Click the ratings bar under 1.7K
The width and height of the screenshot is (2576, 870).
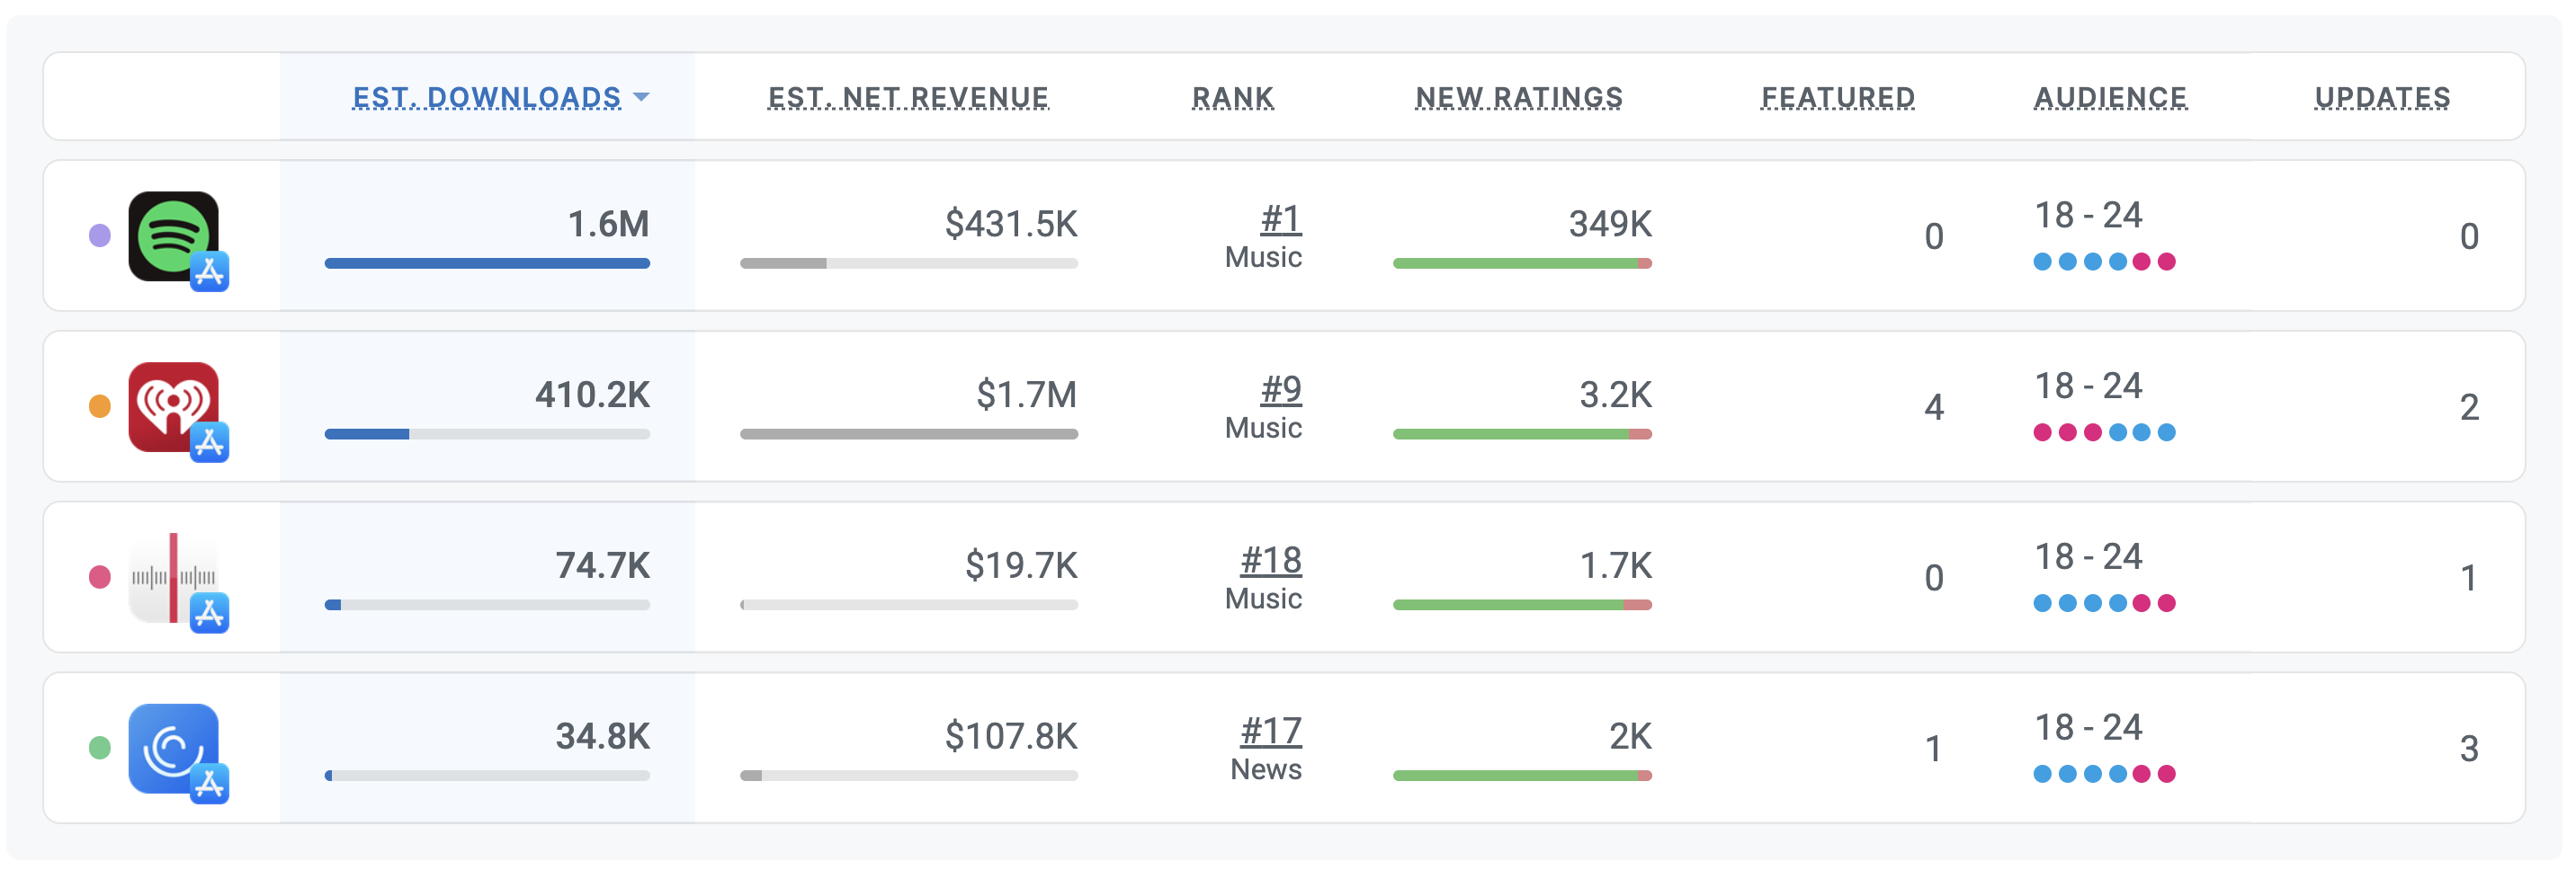[1522, 605]
